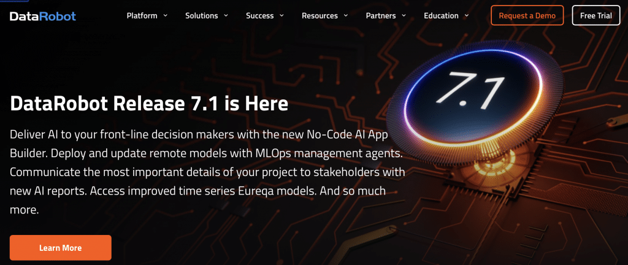Viewport: 628px width, 265px height.
Task: Click the No-Code AI App description paragraph
Action: [207, 172]
